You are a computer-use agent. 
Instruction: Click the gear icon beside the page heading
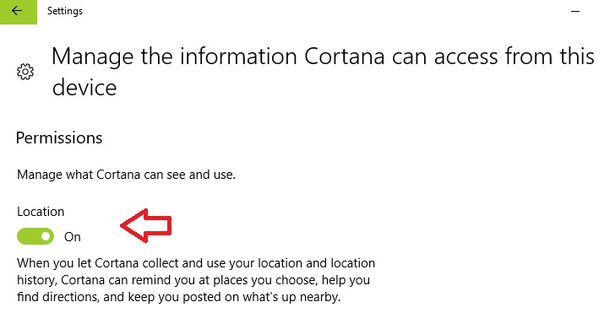tap(25, 72)
